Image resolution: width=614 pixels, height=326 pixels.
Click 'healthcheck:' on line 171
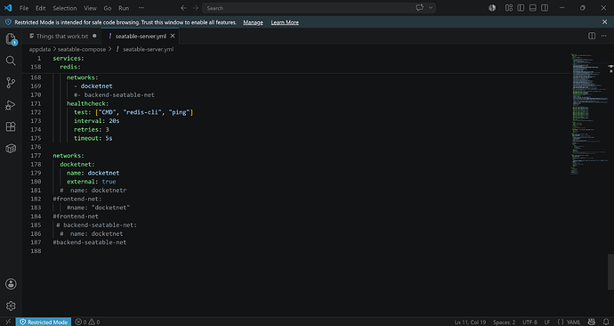87,103
